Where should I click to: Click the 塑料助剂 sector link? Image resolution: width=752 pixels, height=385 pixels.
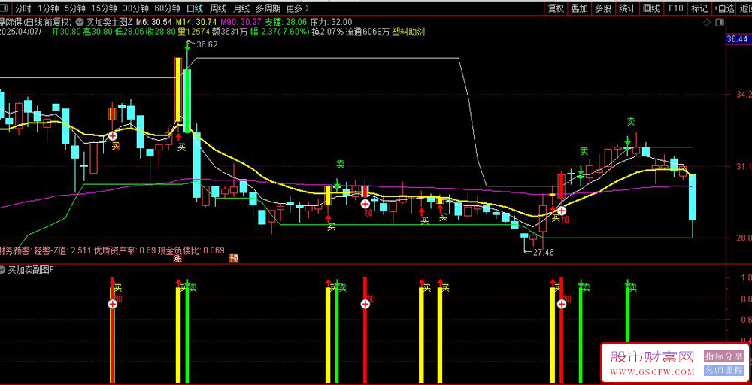pos(408,32)
